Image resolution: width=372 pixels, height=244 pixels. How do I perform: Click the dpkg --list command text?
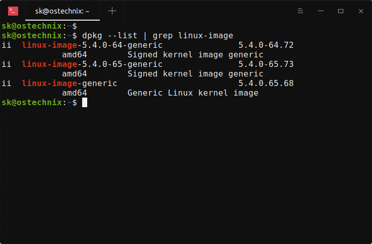109,36
